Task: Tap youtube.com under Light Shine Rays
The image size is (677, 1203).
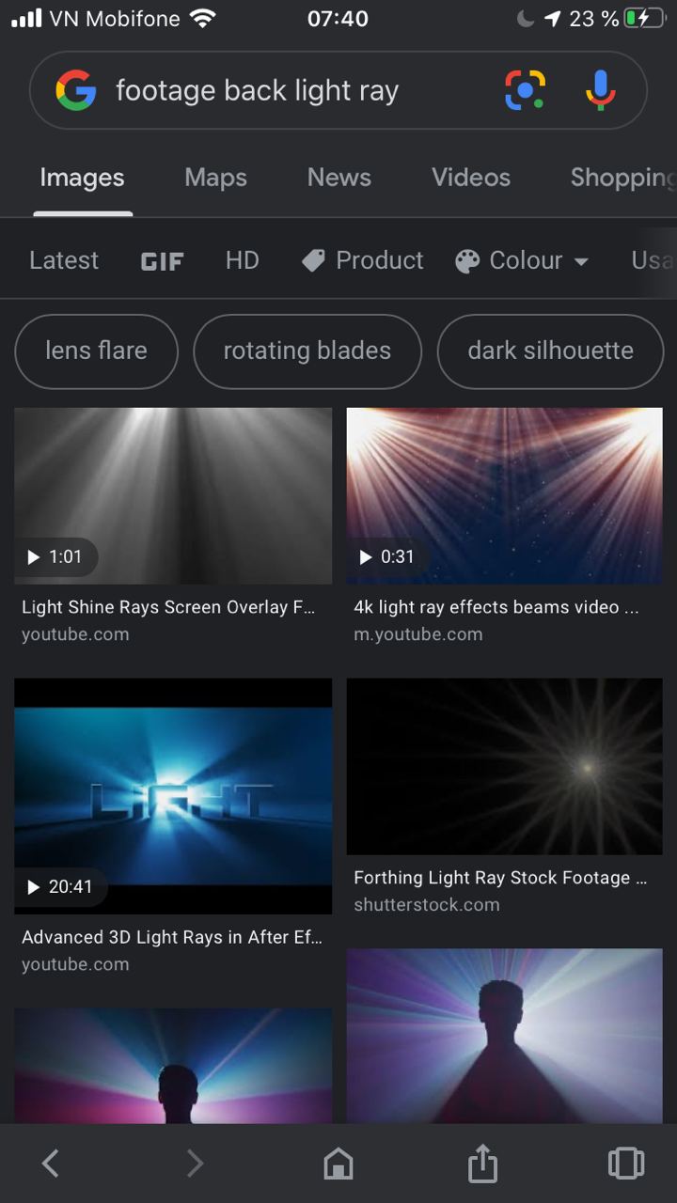Action: (75, 634)
